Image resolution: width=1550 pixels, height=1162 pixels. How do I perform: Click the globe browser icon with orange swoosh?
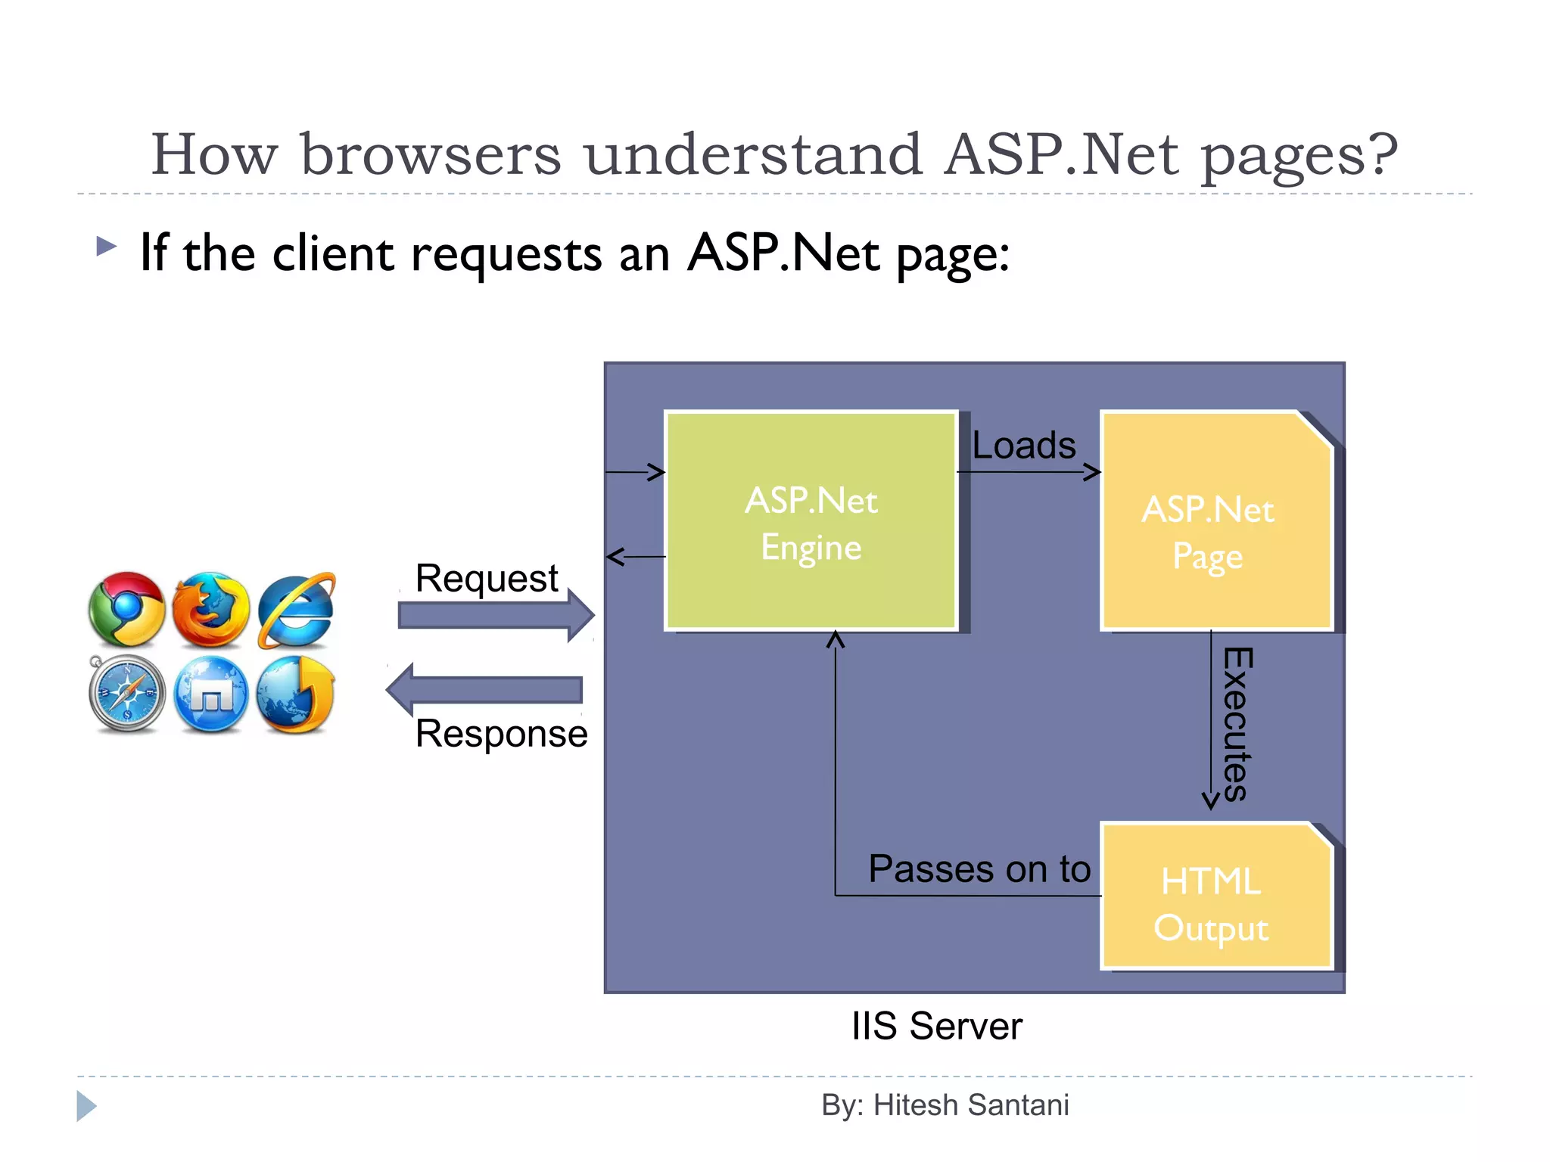296,694
